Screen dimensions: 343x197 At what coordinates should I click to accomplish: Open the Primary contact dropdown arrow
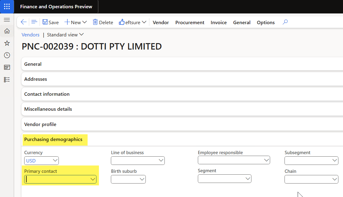(x=93, y=179)
